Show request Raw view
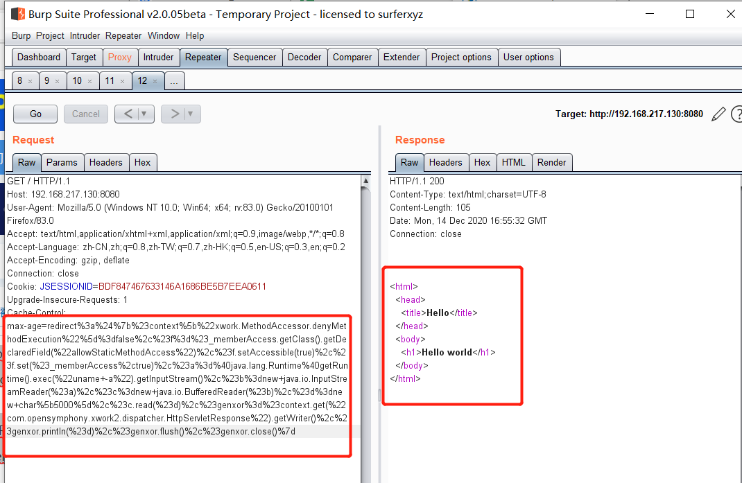Image resolution: width=742 pixels, height=483 pixels. 27,162
